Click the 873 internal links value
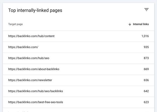The height and width of the screenshot is (112, 157). tap(146, 58)
